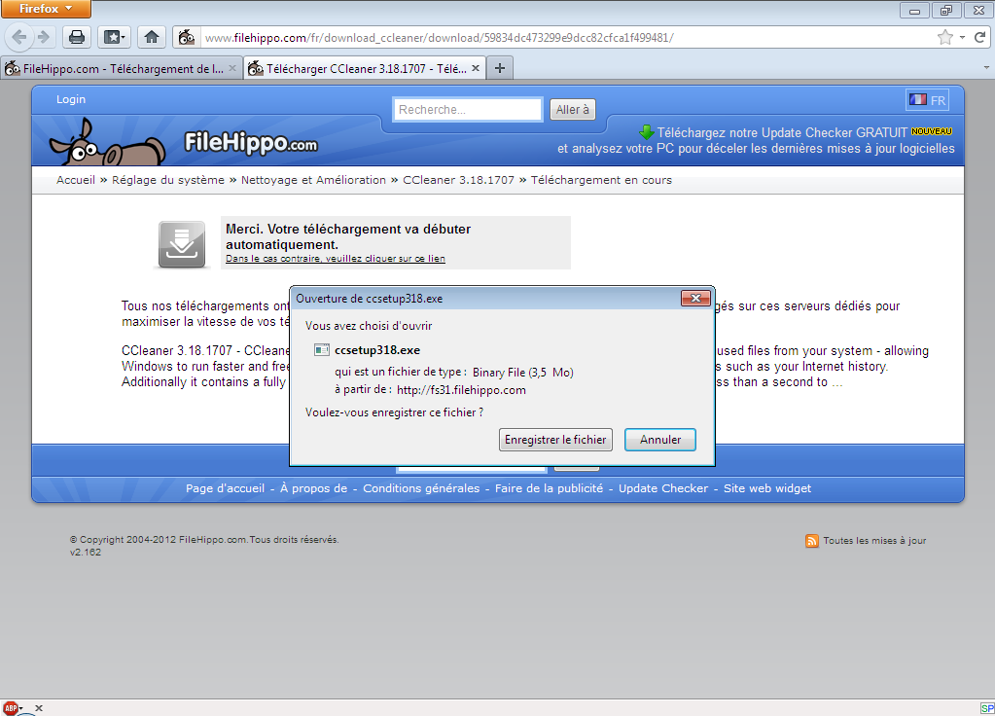Go forward with the forward arrow
995x716 pixels.
43,37
